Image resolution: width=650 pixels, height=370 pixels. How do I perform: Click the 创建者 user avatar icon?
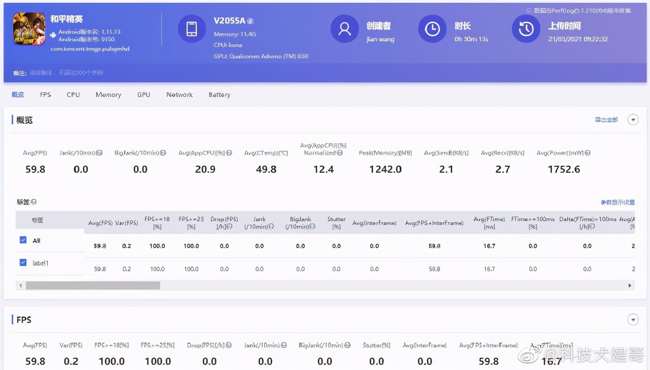click(x=344, y=28)
